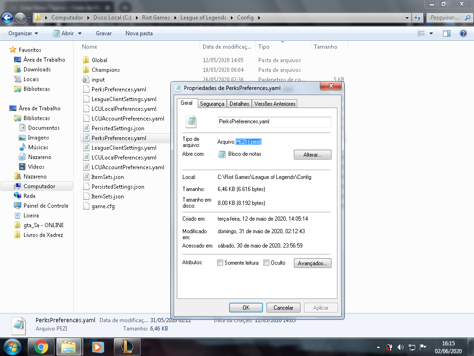Viewport: 474px width, 356px height.
Task: Open the volume speaker tray icon
Action: pyautogui.click(x=400, y=347)
